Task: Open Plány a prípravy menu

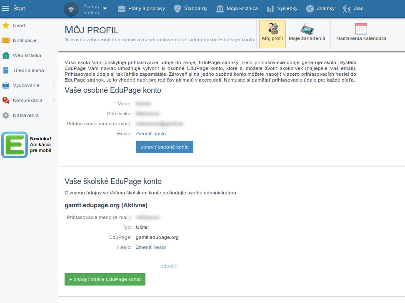Action: pos(146,8)
